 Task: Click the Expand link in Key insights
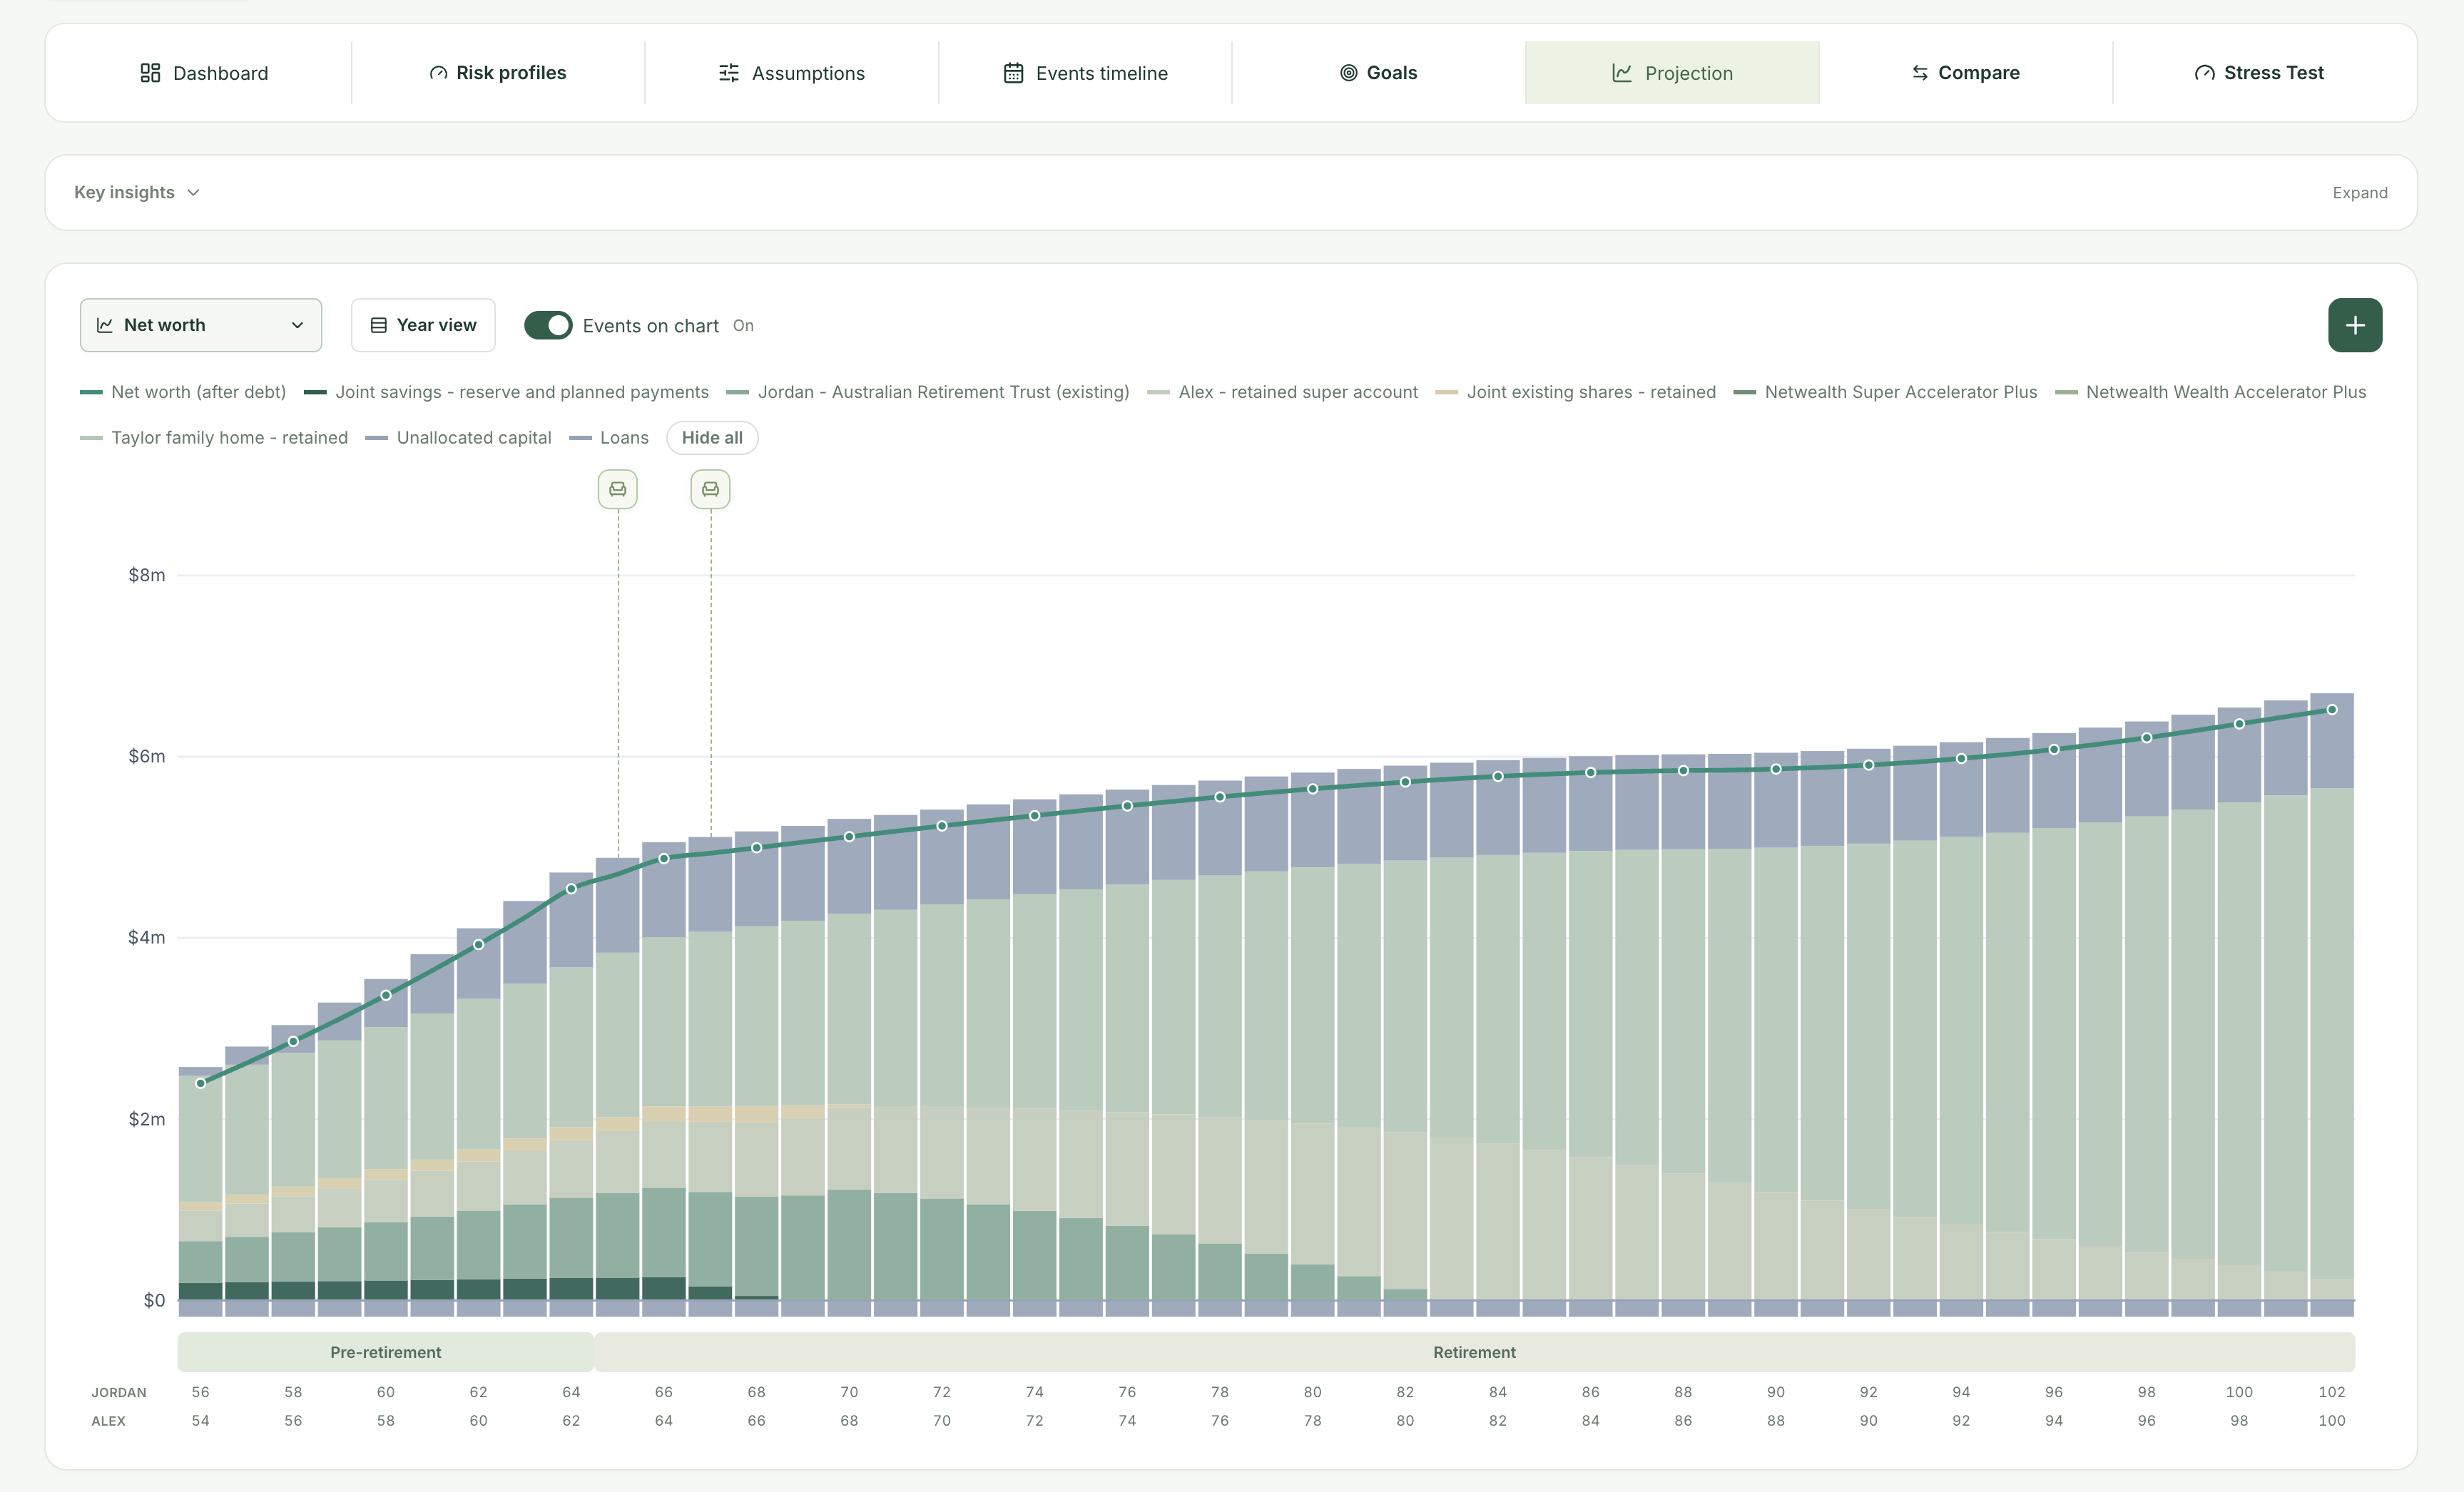(2359, 193)
